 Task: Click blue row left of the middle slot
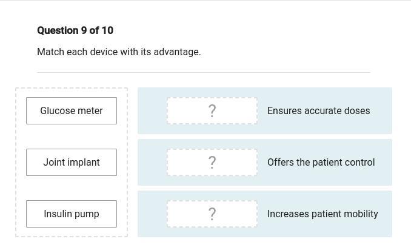pos(152,162)
